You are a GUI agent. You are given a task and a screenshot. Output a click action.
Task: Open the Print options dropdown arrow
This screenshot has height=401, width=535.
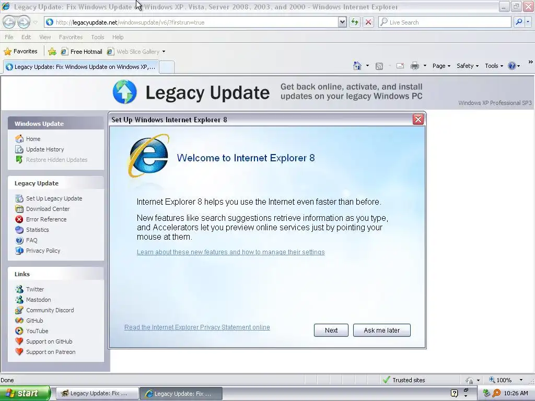425,66
